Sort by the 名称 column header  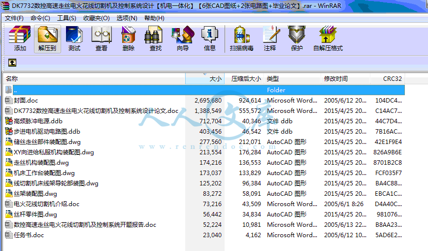[94, 79]
